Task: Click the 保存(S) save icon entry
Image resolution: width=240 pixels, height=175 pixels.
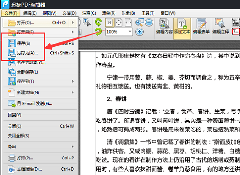Action: (x=40, y=43)
